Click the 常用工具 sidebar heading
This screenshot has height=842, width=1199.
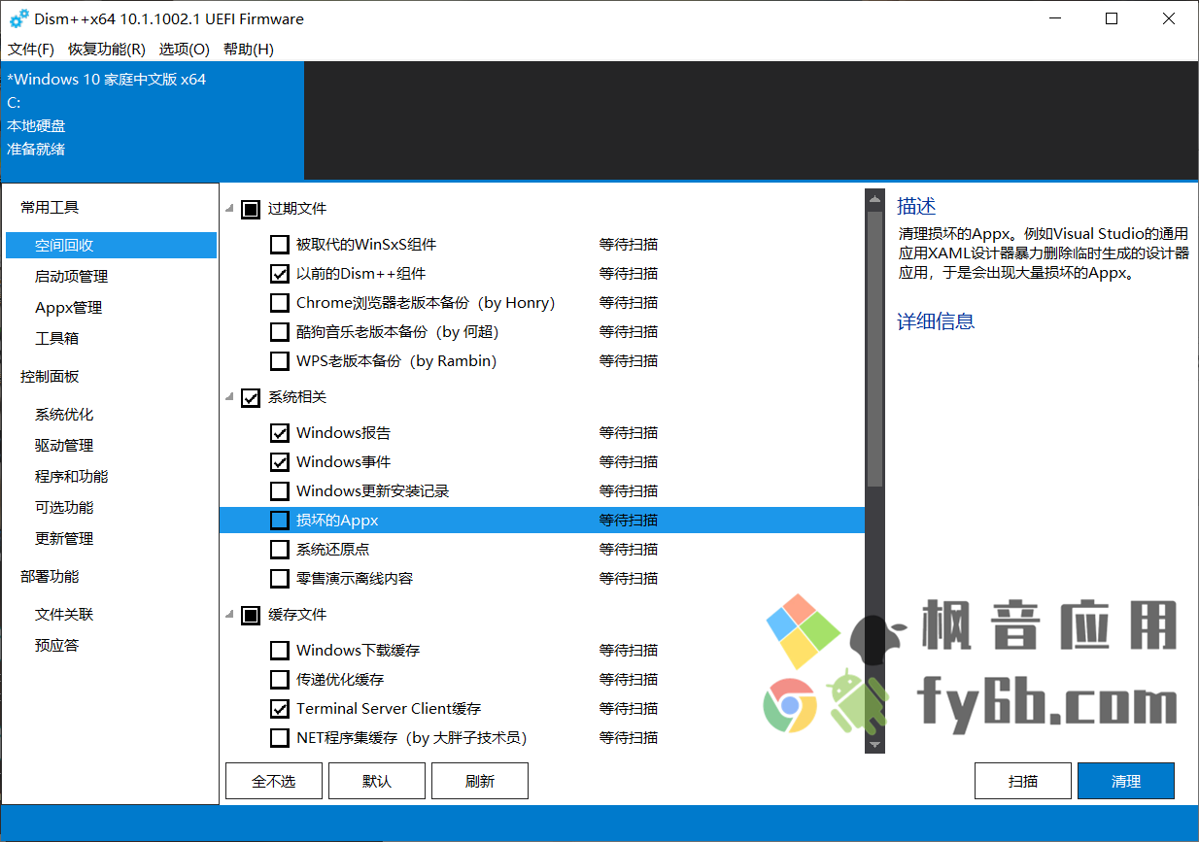coord(50,208)
